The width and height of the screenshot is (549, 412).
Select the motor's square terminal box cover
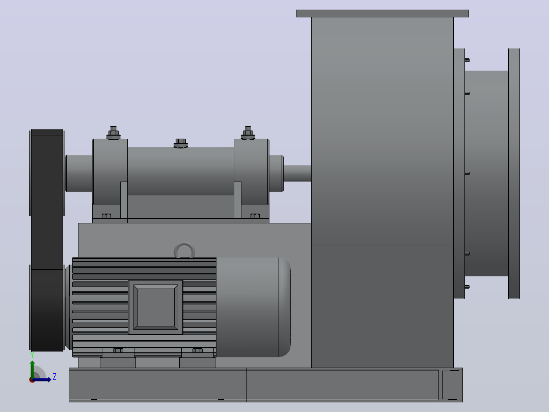[155, 307]
